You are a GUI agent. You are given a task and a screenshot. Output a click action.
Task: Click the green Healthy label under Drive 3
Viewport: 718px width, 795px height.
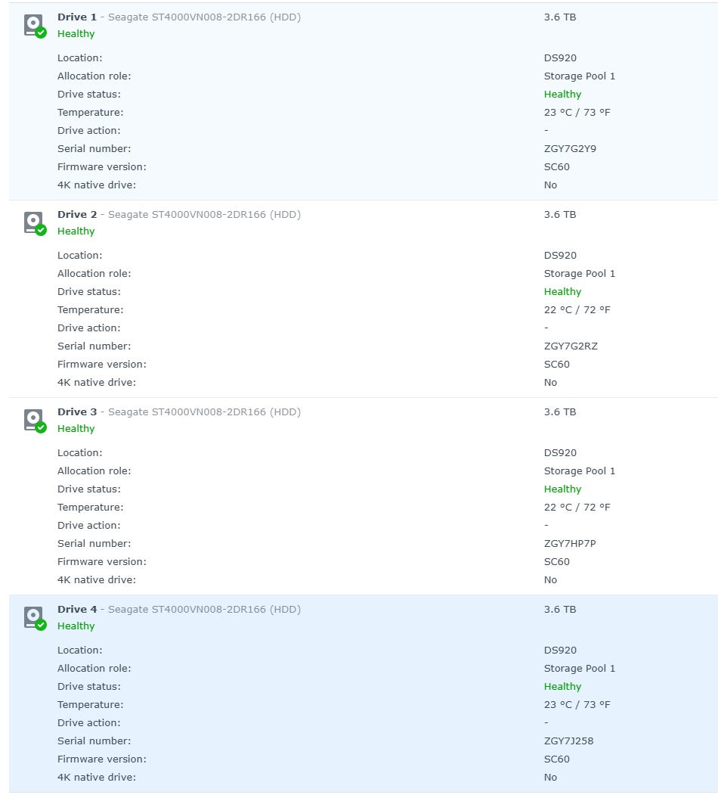pos(76,429)
